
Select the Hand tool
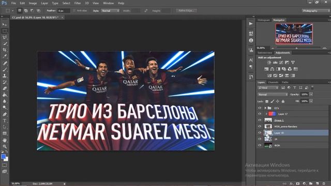[x=5, y=140]
